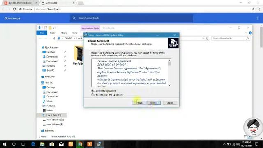The width and height of the screenshot is (263, 148).
Task: Select 'I do not accept the agreement' option
Action: pos(92,95)
